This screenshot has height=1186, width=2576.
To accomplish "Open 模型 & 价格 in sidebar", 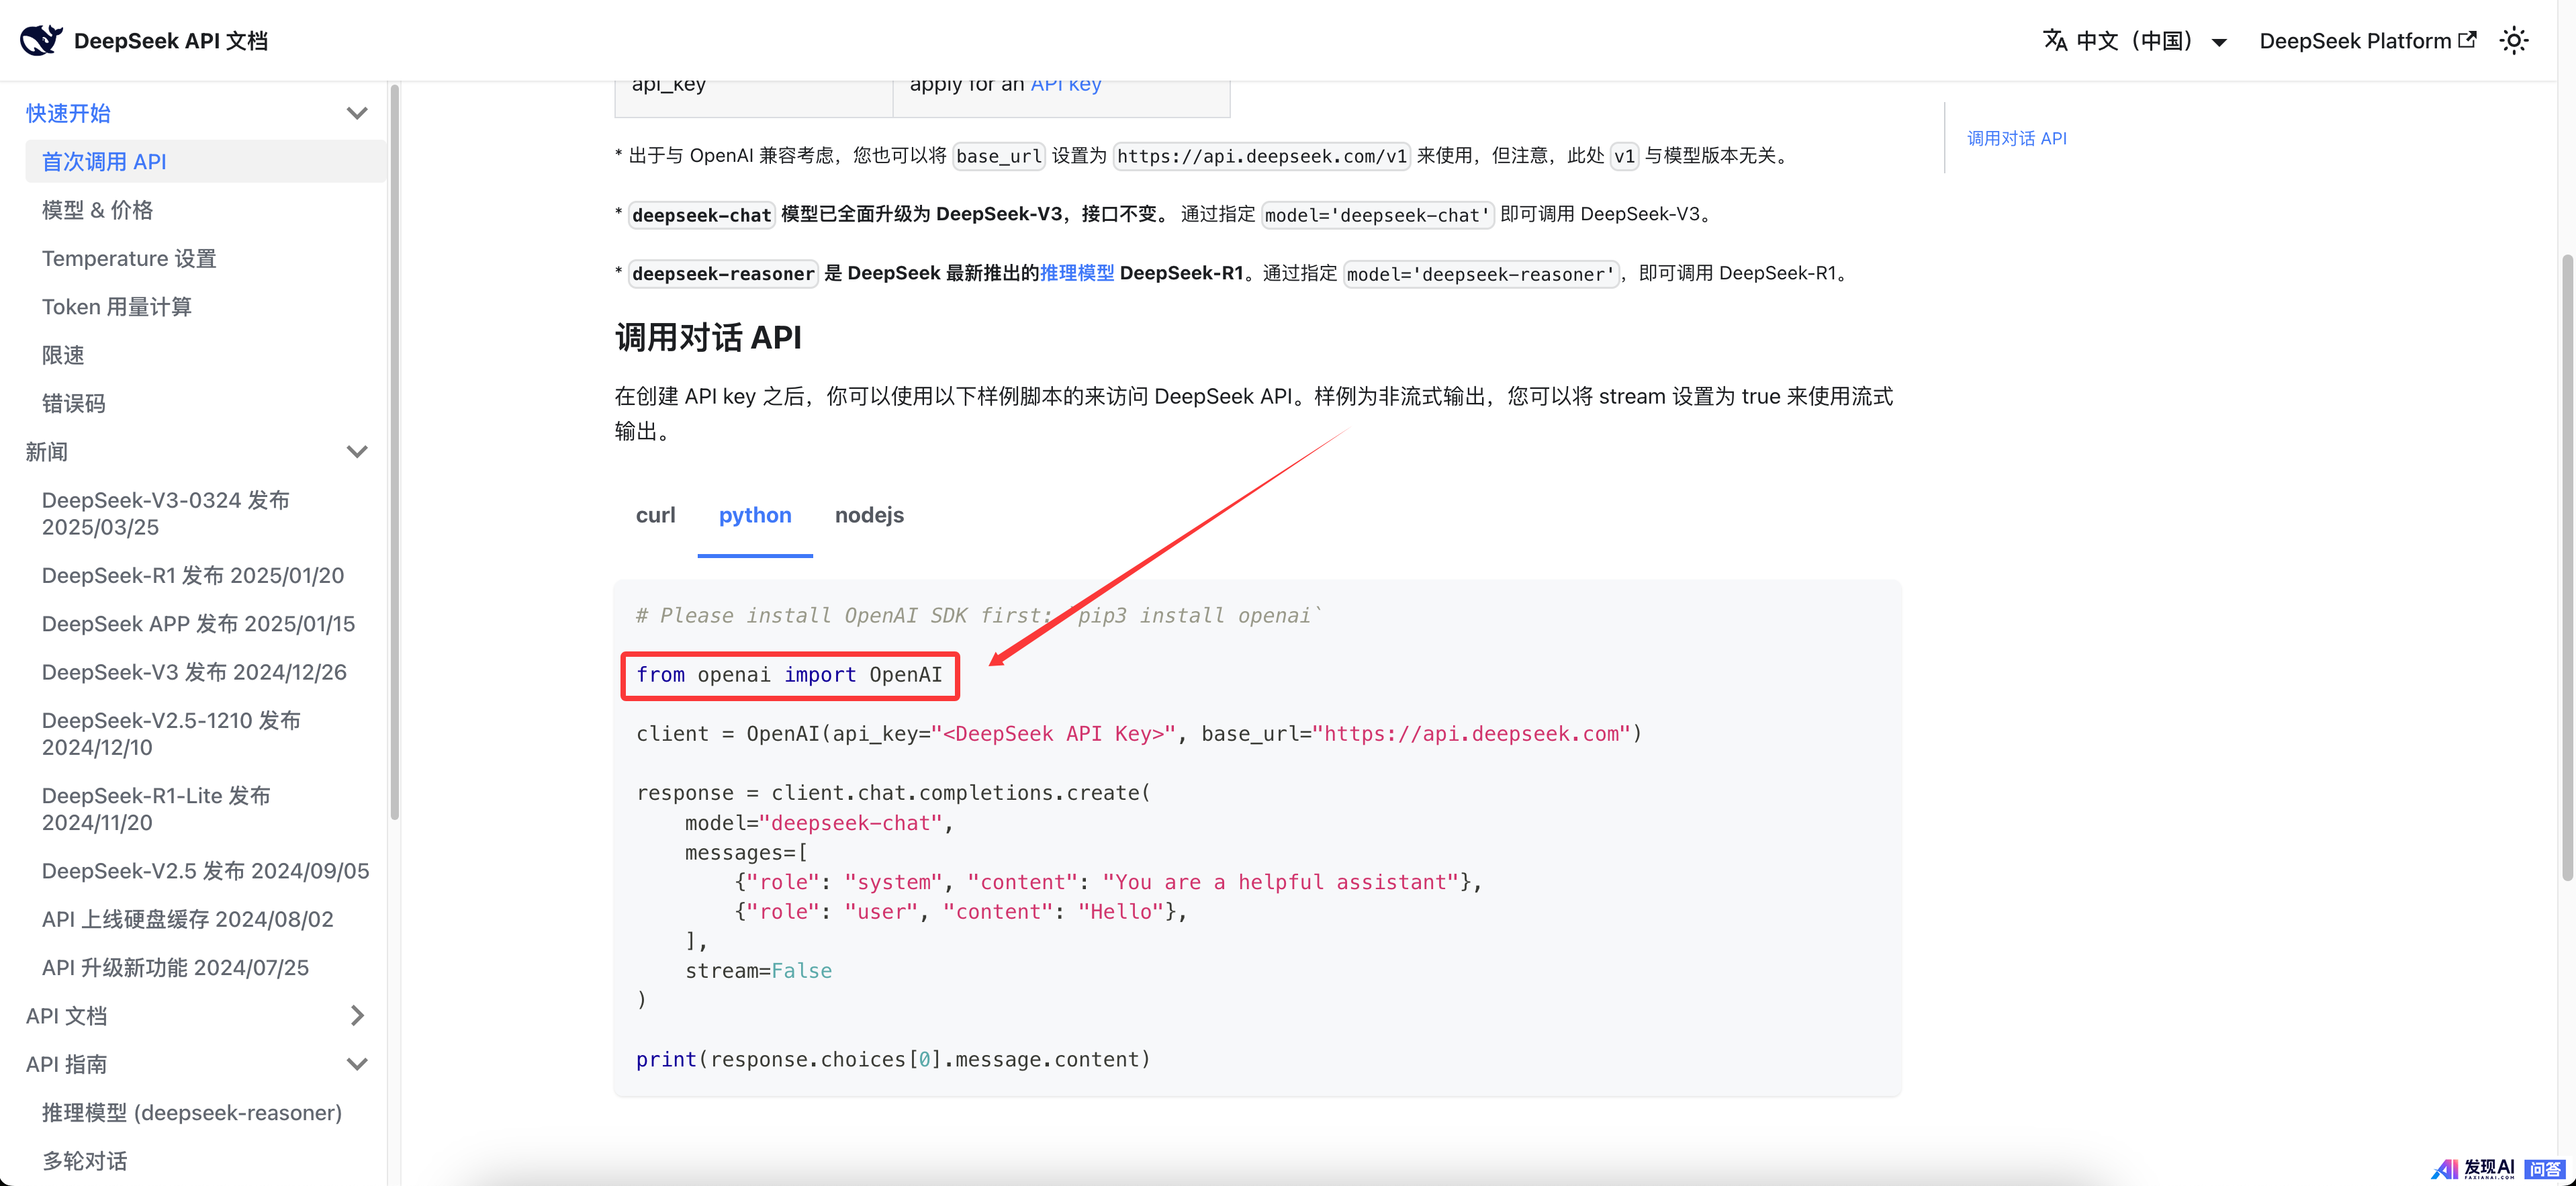I will [97, 210].
